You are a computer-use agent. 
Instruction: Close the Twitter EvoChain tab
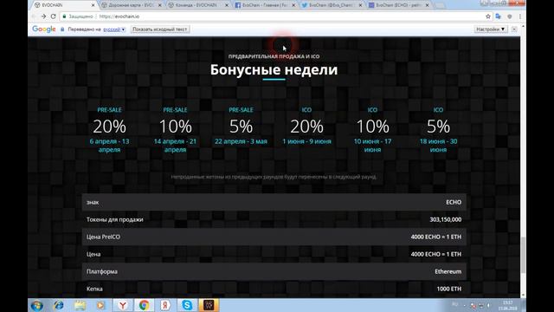tap(360, 5)
